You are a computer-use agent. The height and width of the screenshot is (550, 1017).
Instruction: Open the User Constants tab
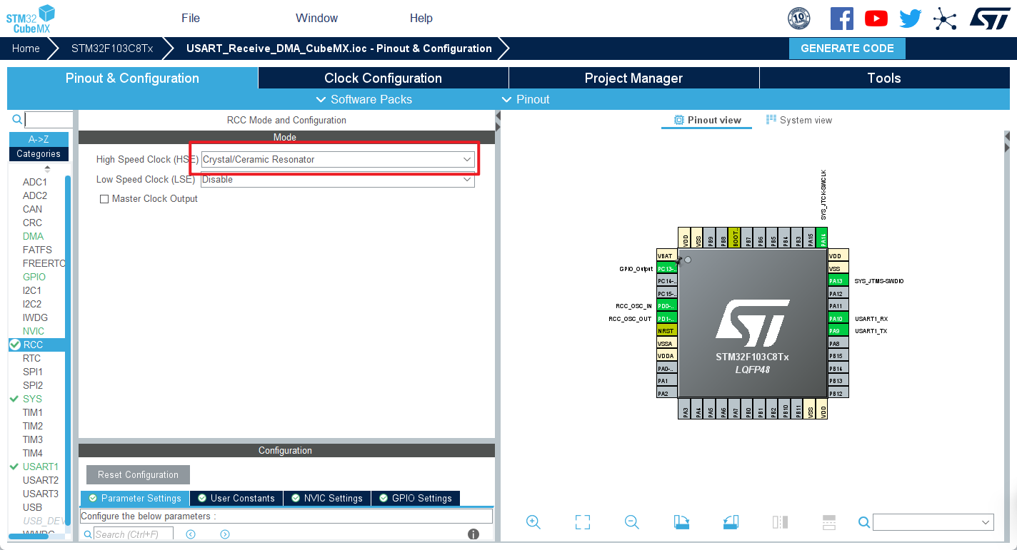[236, 498]
